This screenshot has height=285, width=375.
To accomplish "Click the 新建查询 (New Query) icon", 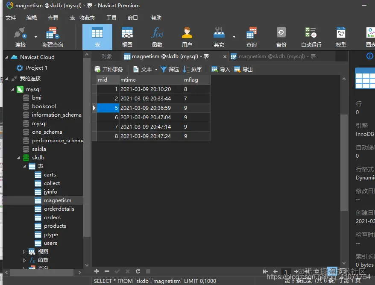I will (x=53, y=37).
